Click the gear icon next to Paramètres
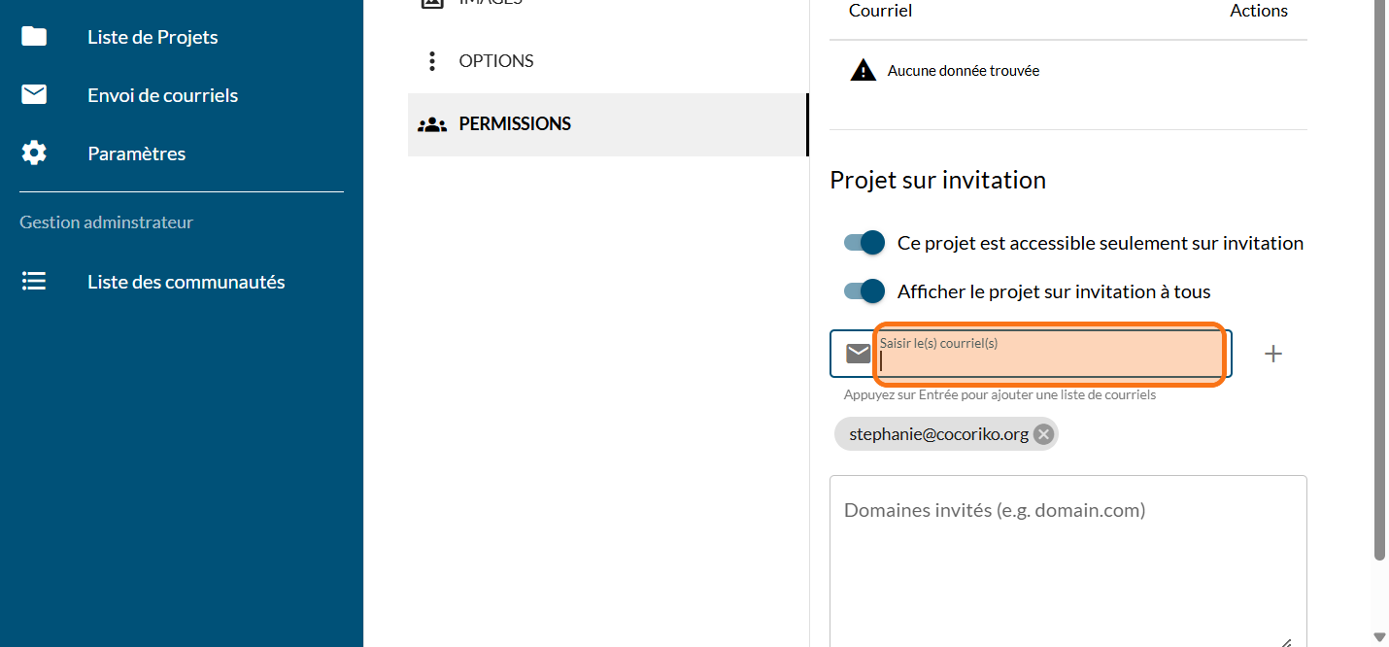Image resolution: width=1389 pixels, height=647 pixels. [x=34, y=153]
